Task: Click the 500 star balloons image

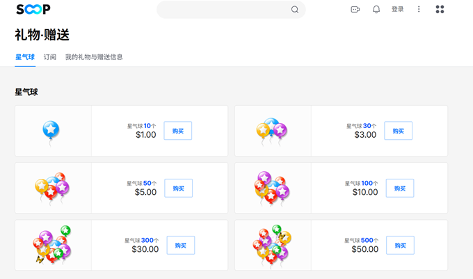Action: [272, 245]
